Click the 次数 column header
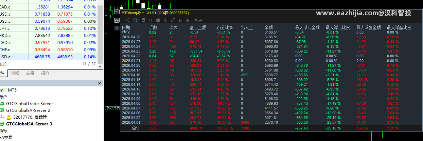 pyautogui.click(x=173, y=27)
